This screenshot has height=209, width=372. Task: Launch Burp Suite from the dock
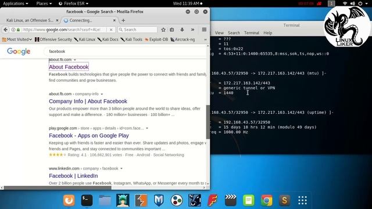coord(141,200)
